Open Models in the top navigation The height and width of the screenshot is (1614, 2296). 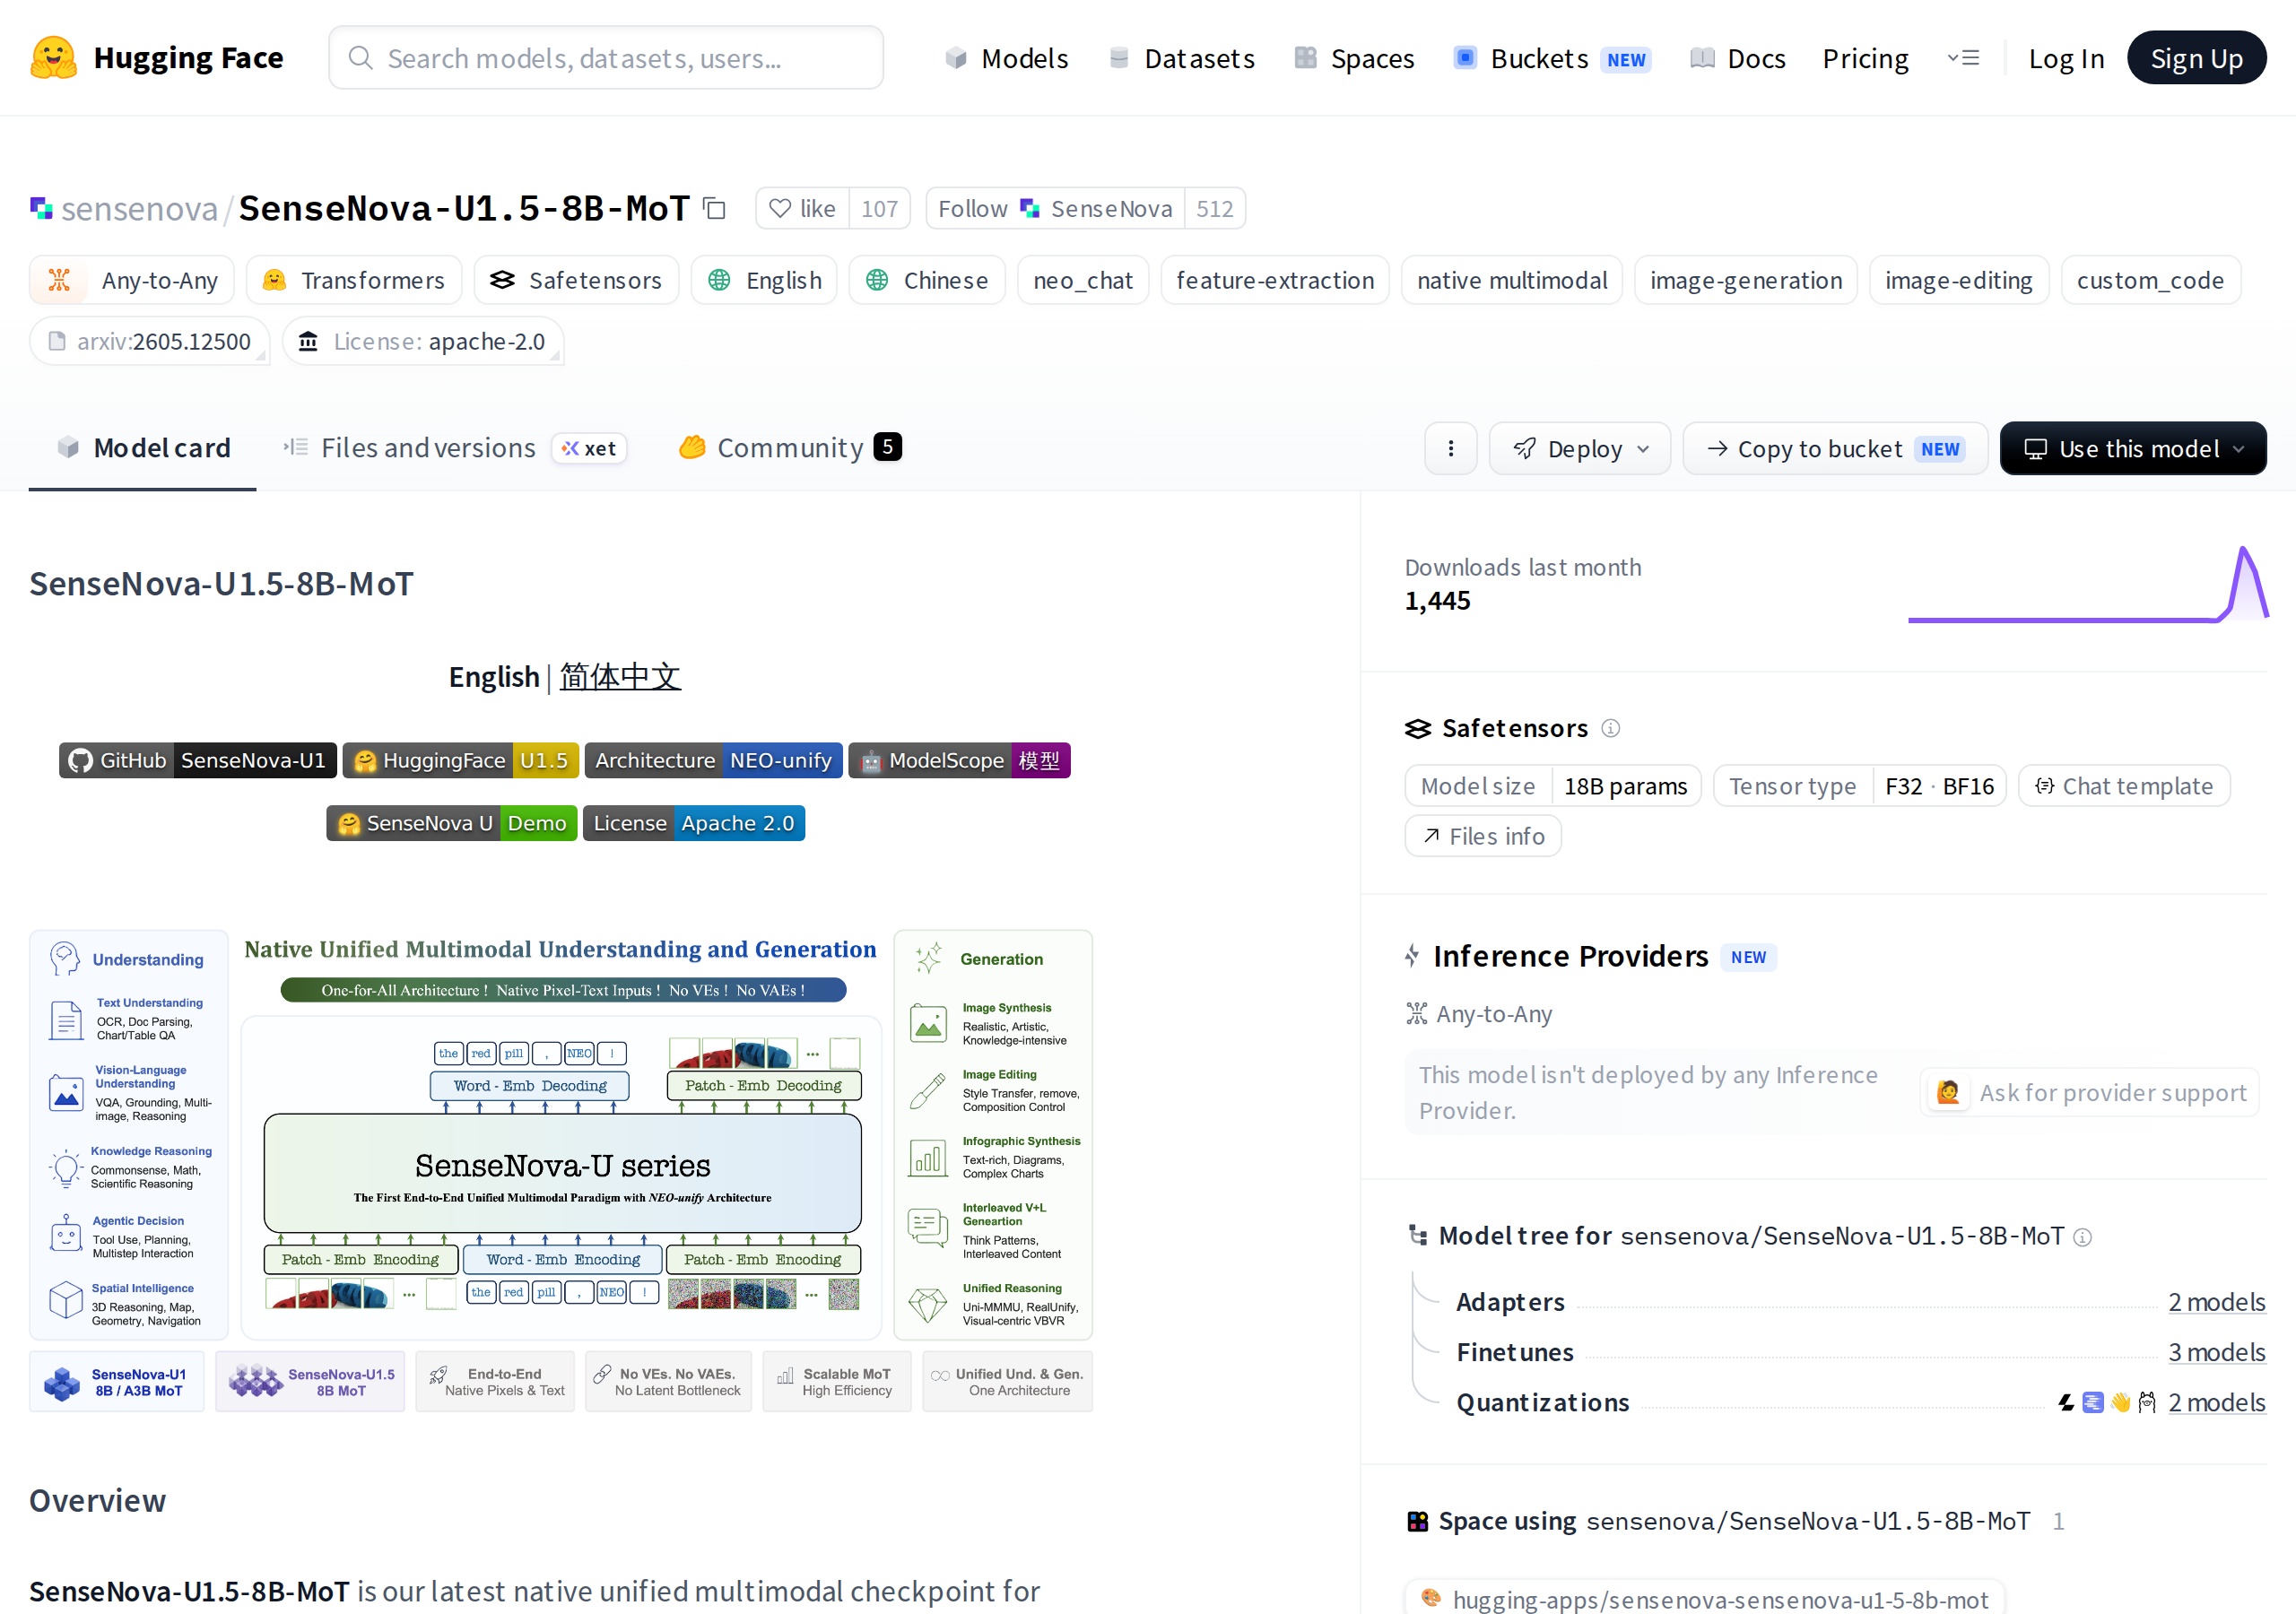click(1007, 58)
